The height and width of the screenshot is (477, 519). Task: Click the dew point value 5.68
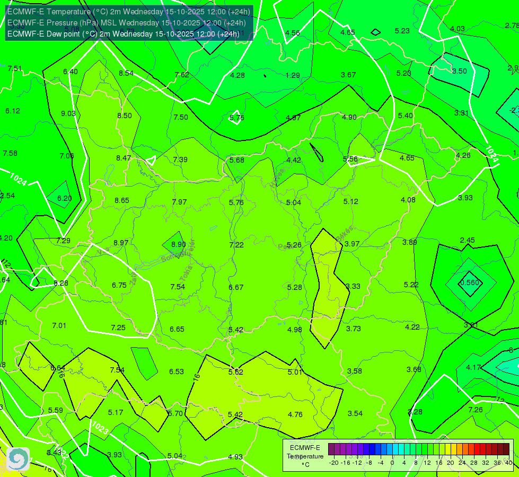tap(237, 160)
